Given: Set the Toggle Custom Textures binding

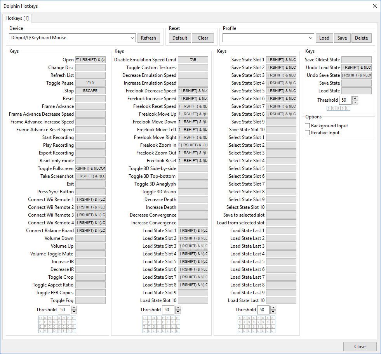Looking at the screenshot, I should pos(193,68).
